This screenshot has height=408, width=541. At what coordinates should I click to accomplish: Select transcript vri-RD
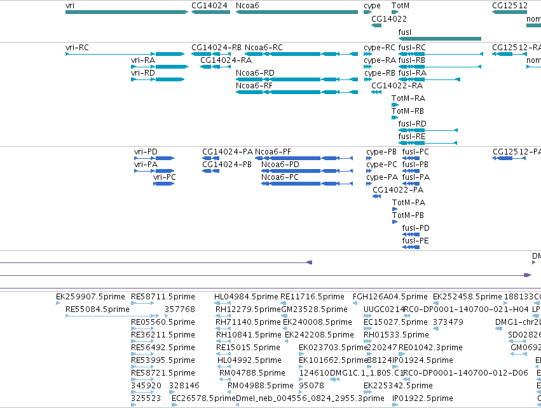(158, 79)
